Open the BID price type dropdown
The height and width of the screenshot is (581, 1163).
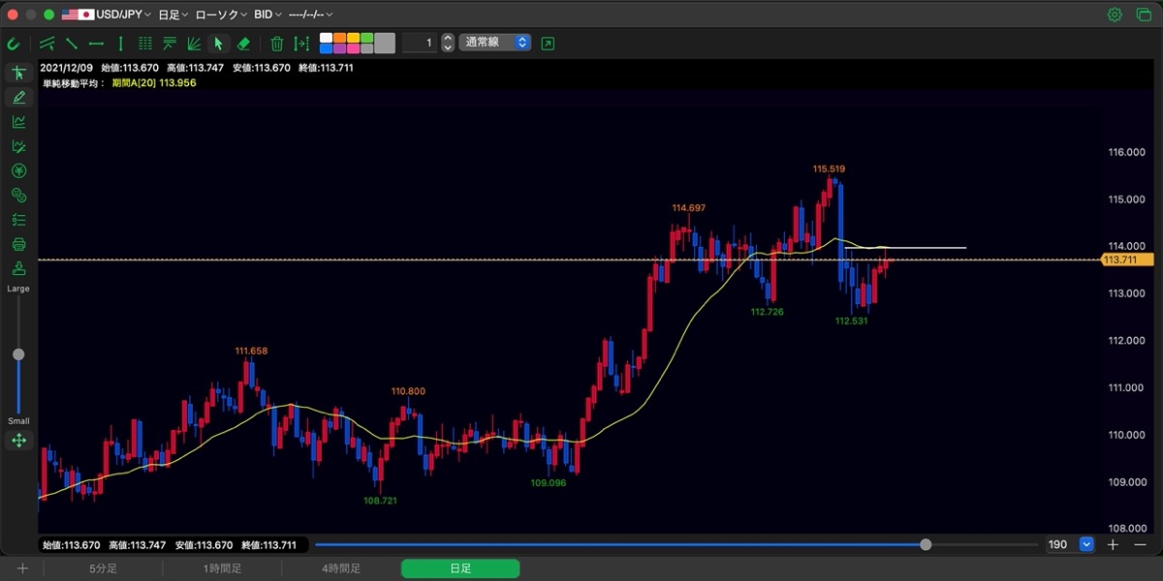(268, 15)
